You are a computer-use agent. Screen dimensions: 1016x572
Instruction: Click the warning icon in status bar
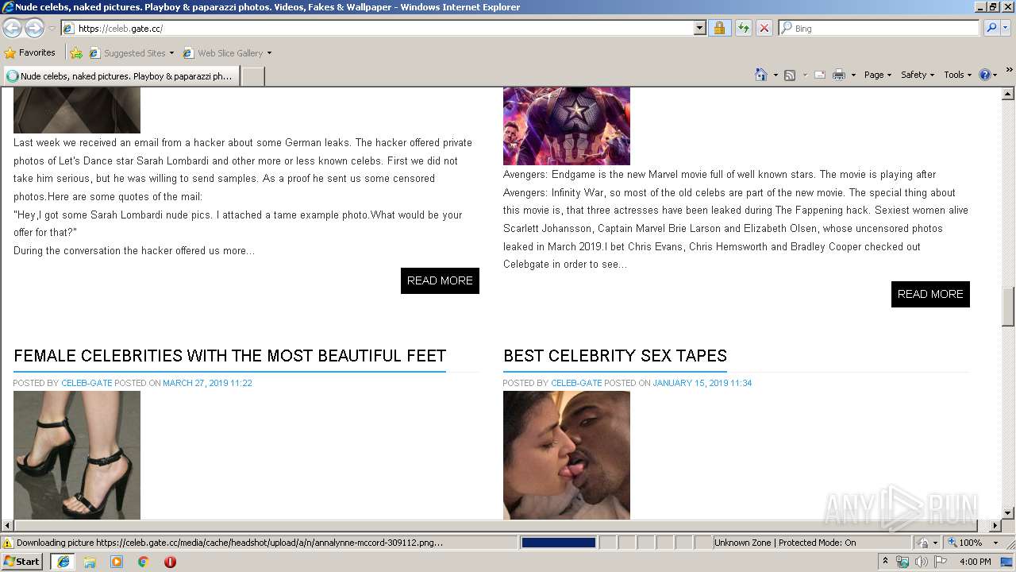point(8,543)
